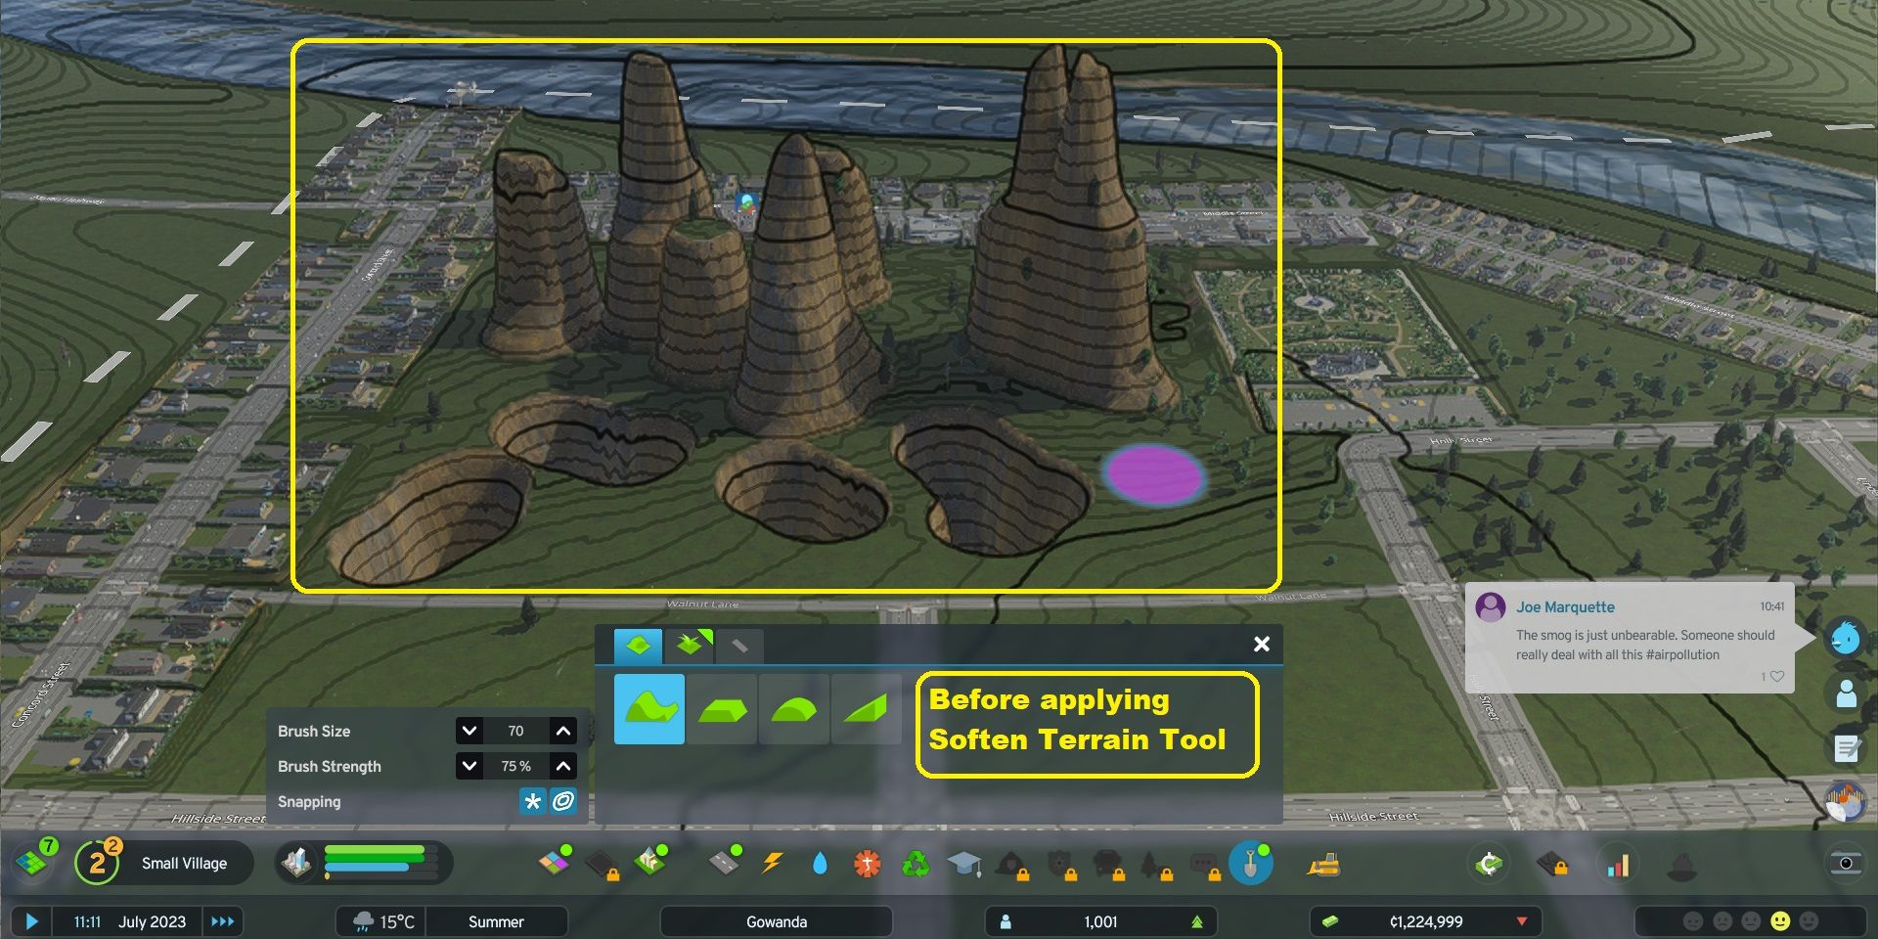This screenshot has height=939, width=1878.
Task: Open the bulldozer demolish tool
Action: (1323, 864)
